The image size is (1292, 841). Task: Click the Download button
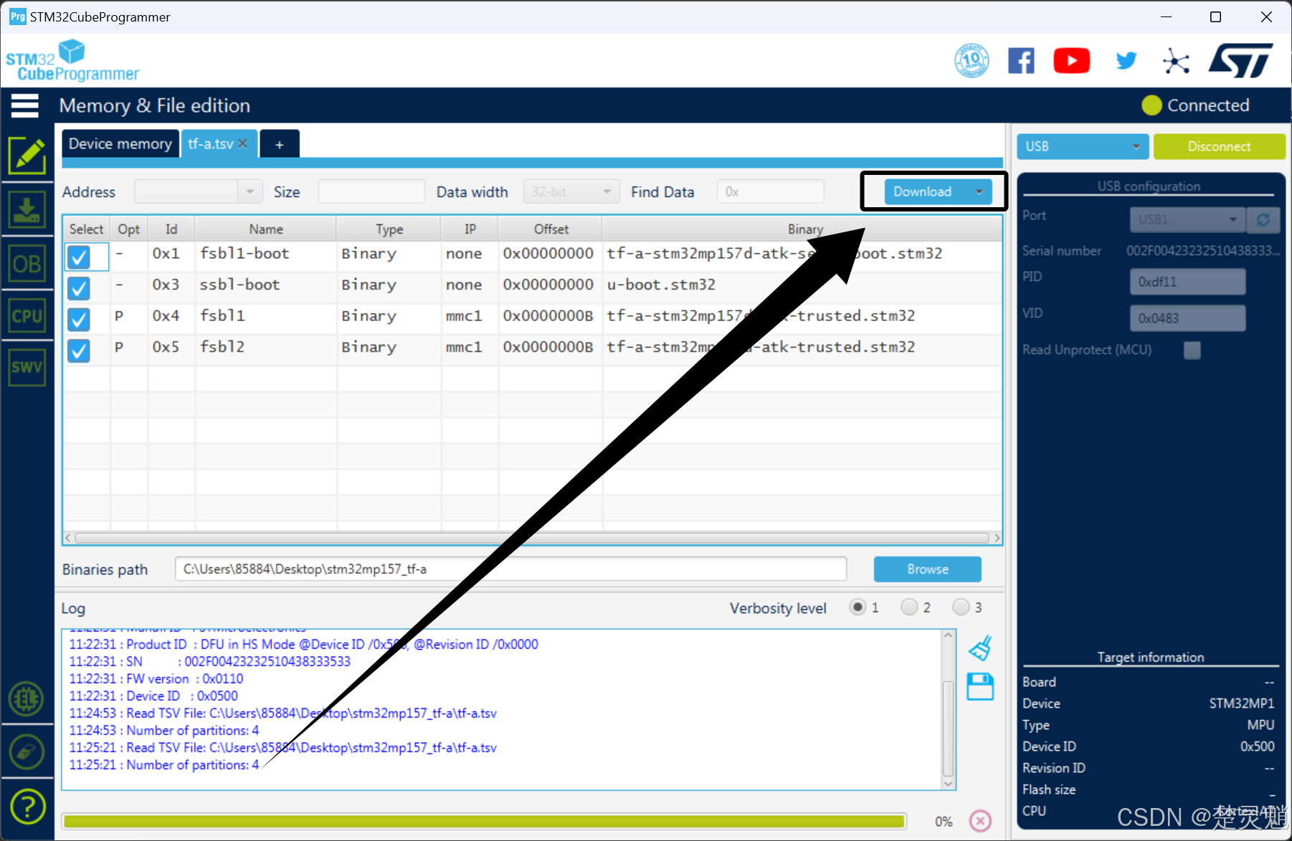click(923, 191)
